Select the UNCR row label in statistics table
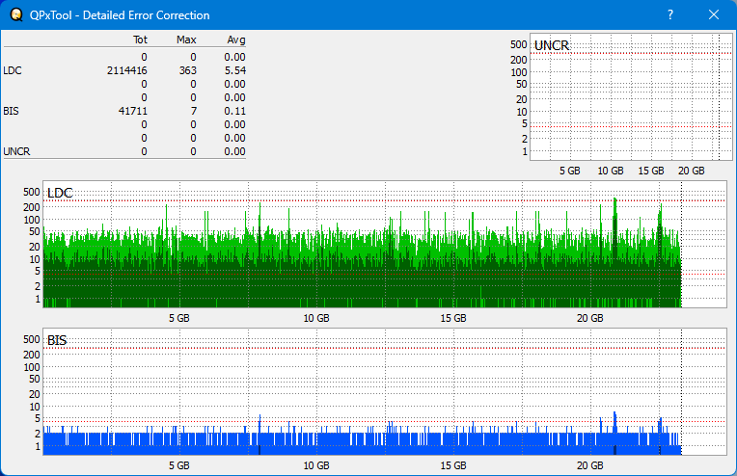This screenshot has height=476, width=737. coord(15,151)
